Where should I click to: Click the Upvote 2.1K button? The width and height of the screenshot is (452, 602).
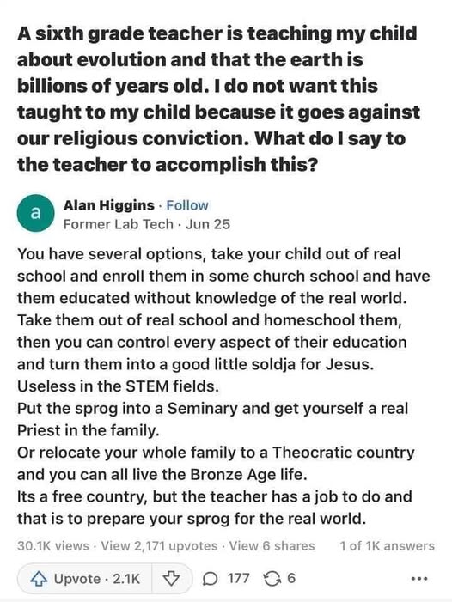point(85,579)
